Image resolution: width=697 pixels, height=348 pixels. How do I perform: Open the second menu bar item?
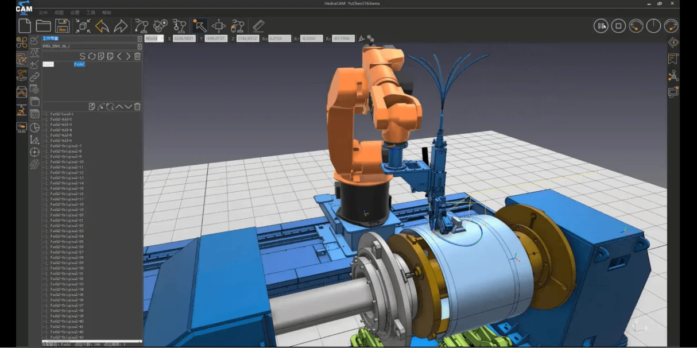point(59,12)
